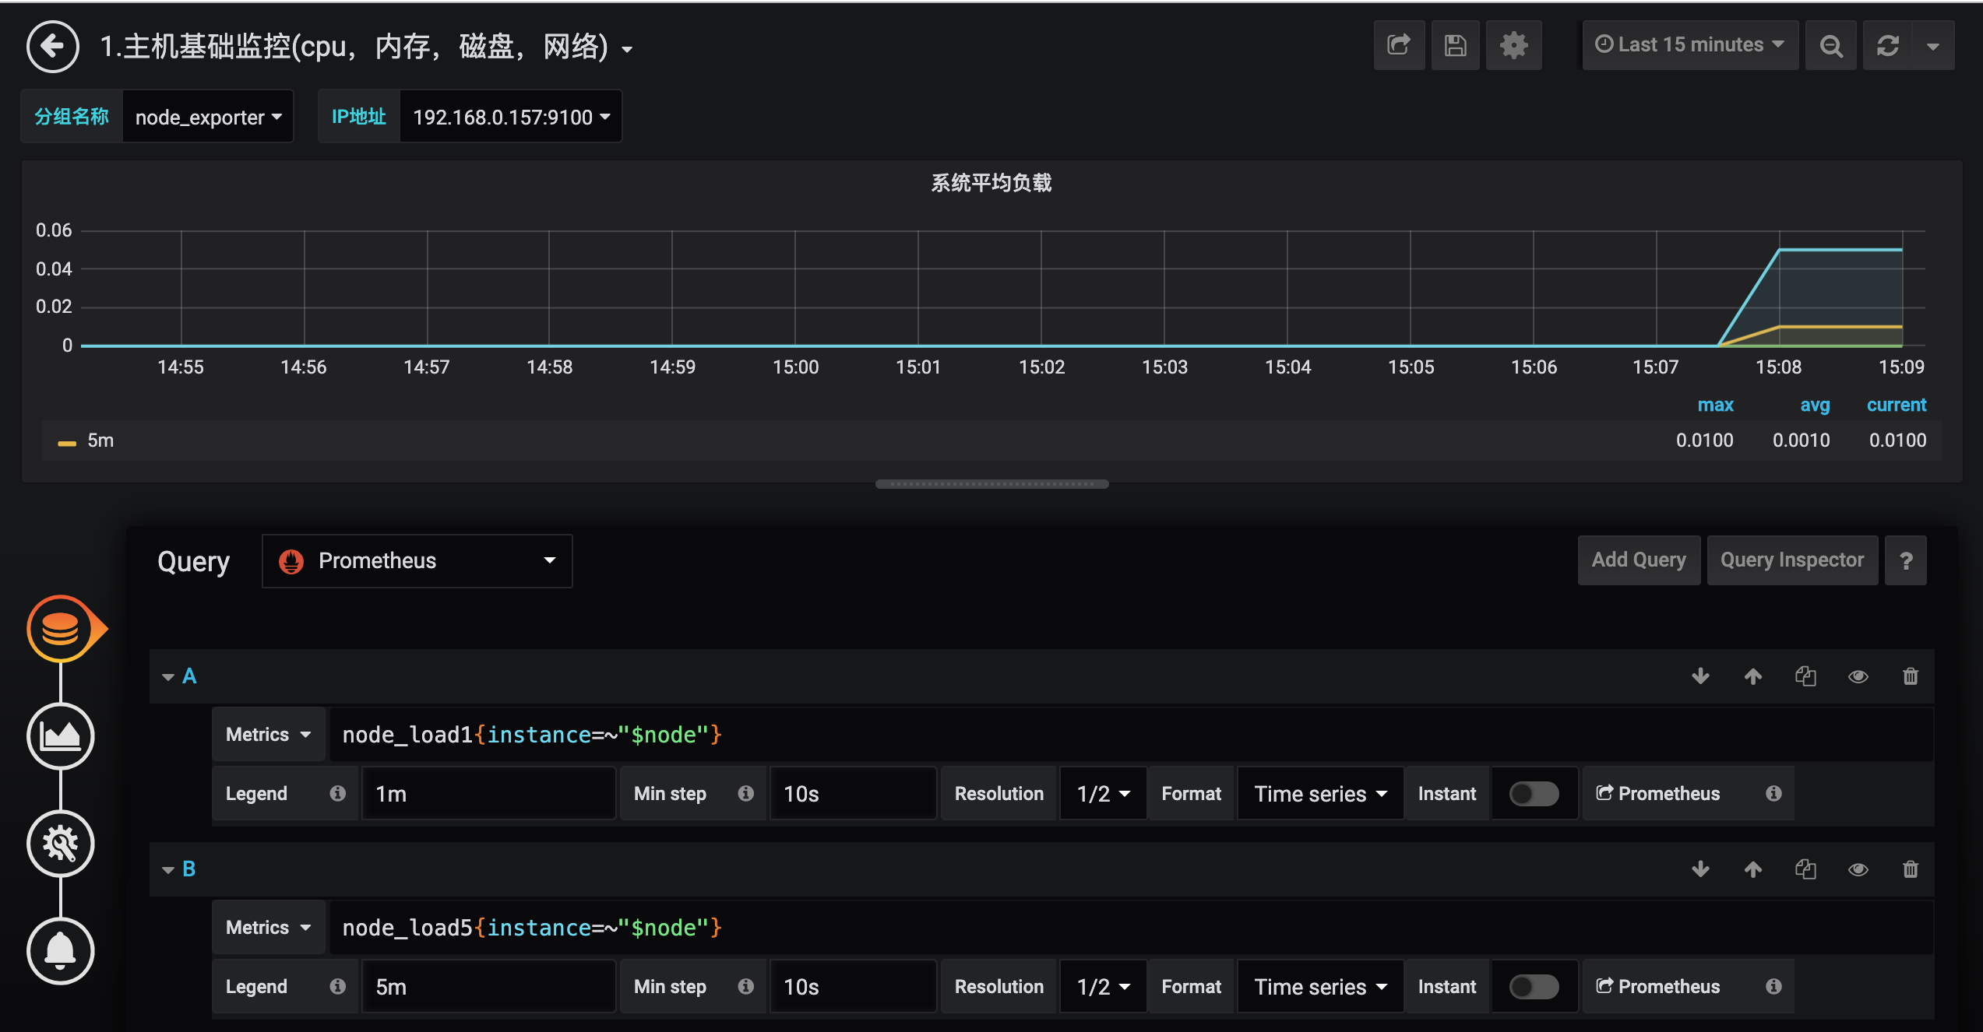Viewport: 1983px width, 1032px height.
Task: Click the Add Query button
Action: tap(1638, 560)
